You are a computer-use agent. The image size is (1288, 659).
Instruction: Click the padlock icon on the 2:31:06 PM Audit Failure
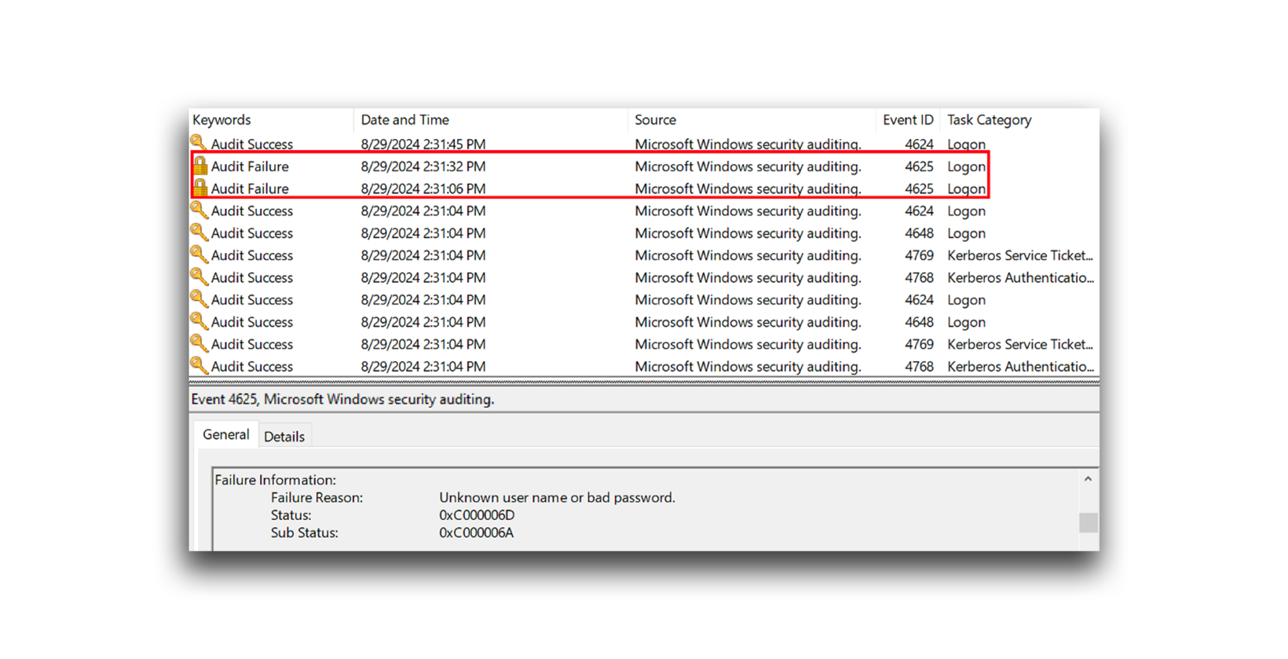pyautogui.click(x=200, y=189)
